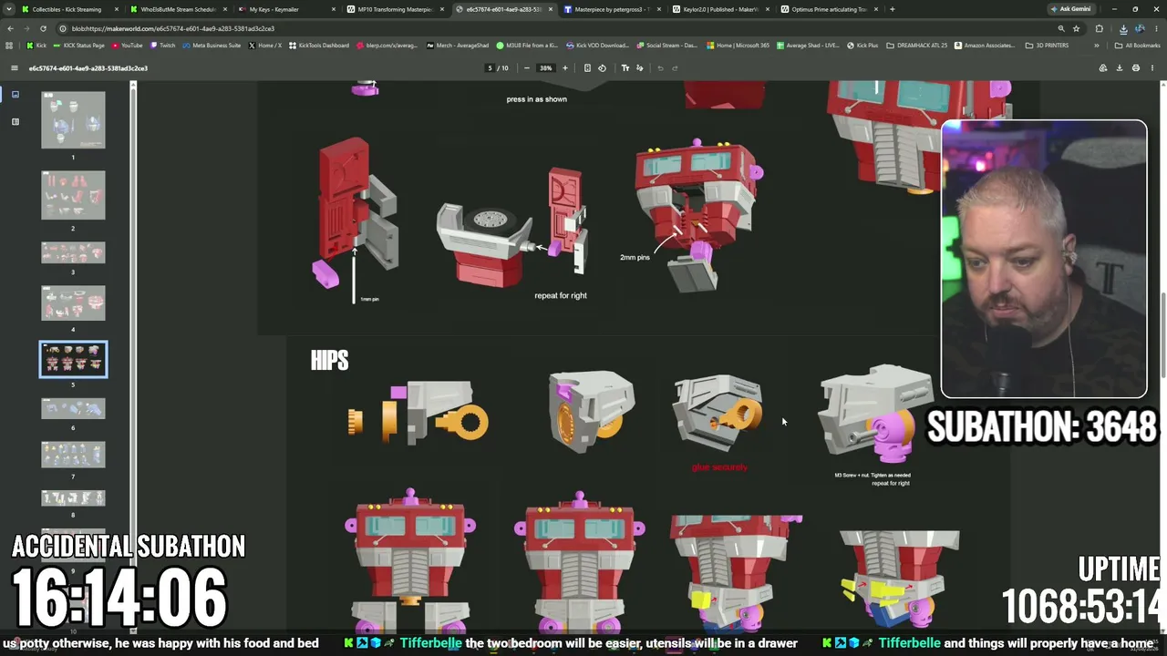Open the Twitch bookmark

tap(162, 46)
